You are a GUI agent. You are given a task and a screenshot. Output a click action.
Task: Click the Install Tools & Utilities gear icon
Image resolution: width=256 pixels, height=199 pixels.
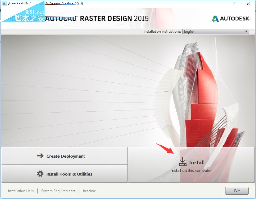pyautogui.click(x=40, y=174)
